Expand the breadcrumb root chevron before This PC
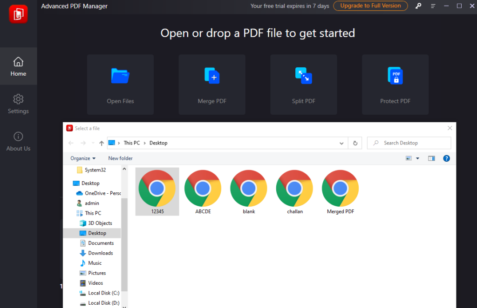Viewport: 477px width, 308px height. point(119,143)
